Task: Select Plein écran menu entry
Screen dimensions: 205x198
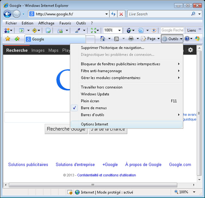Action: coord(126,101)
